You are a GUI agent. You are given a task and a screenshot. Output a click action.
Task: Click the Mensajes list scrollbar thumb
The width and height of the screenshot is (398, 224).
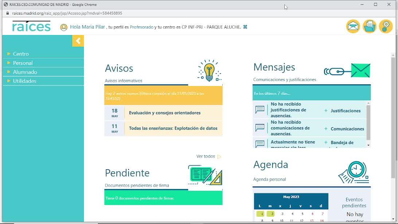tap(368, 123)
